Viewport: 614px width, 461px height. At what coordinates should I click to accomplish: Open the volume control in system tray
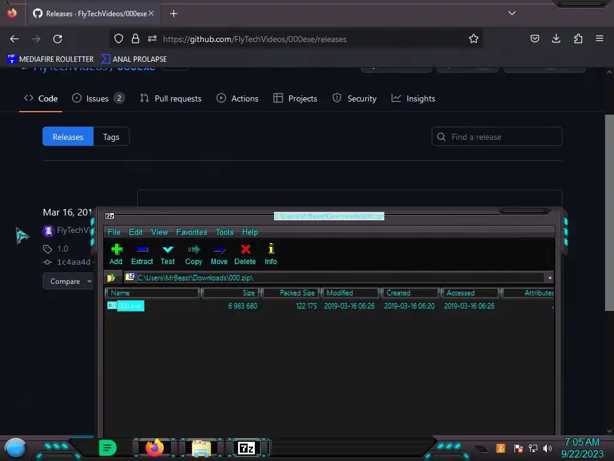(x=547, y=448)
